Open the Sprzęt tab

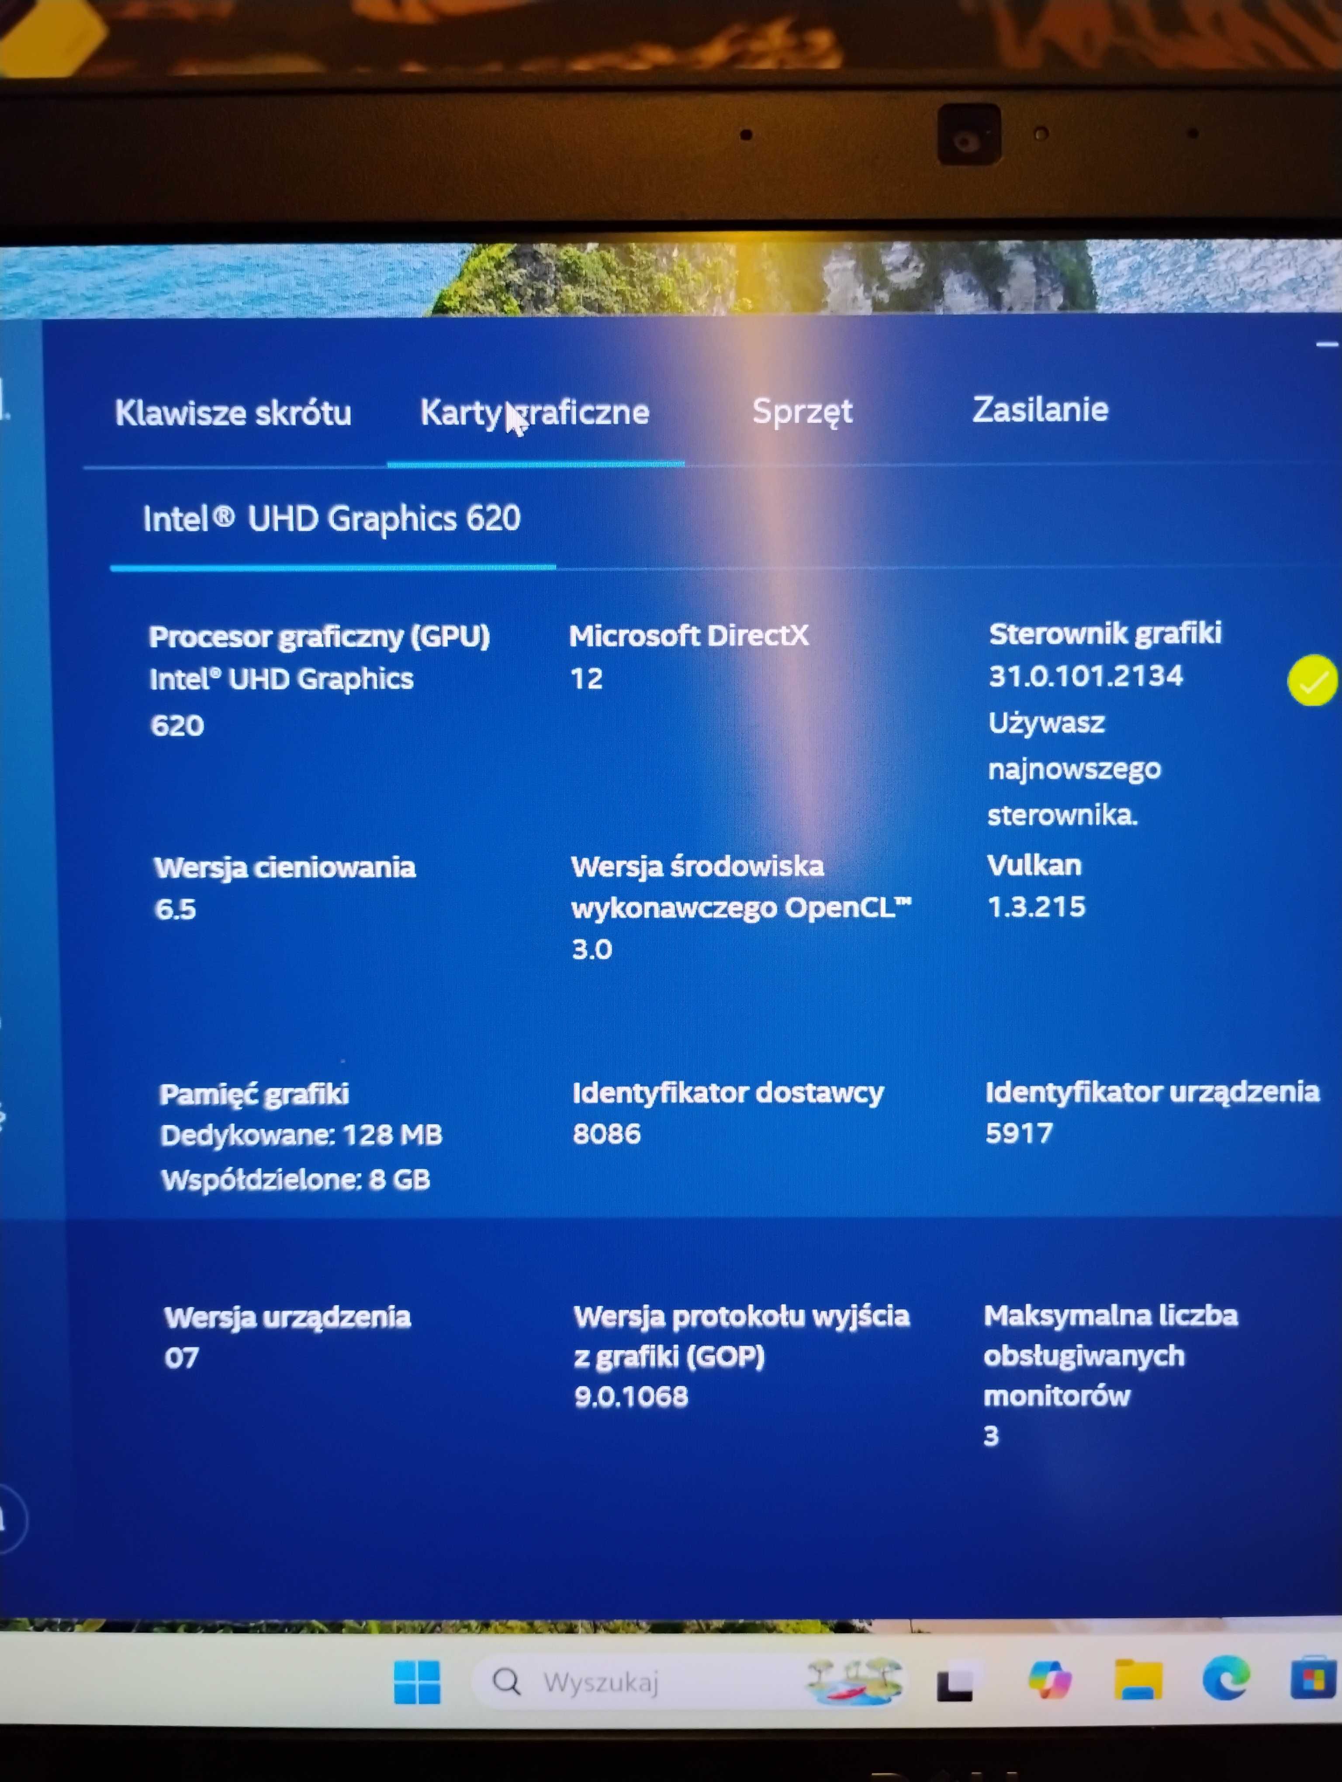[802, 412]
